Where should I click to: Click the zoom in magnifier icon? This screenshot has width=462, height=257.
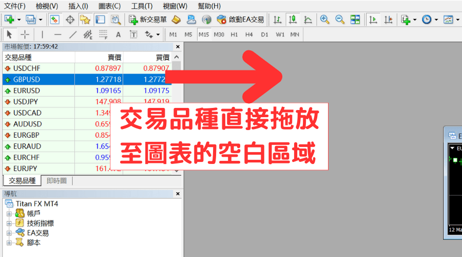325,20
